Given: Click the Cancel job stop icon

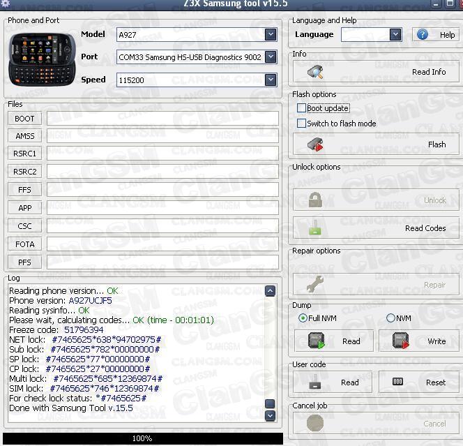Looking at the screenshot, I should coord(315,423).
